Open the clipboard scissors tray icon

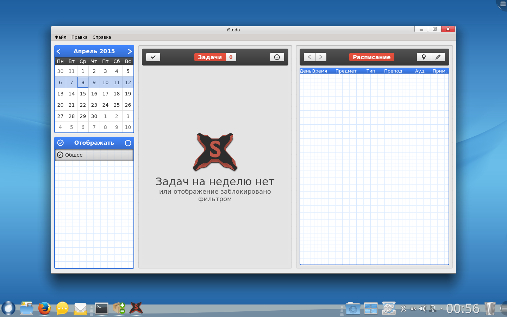[x=403, y=309]
